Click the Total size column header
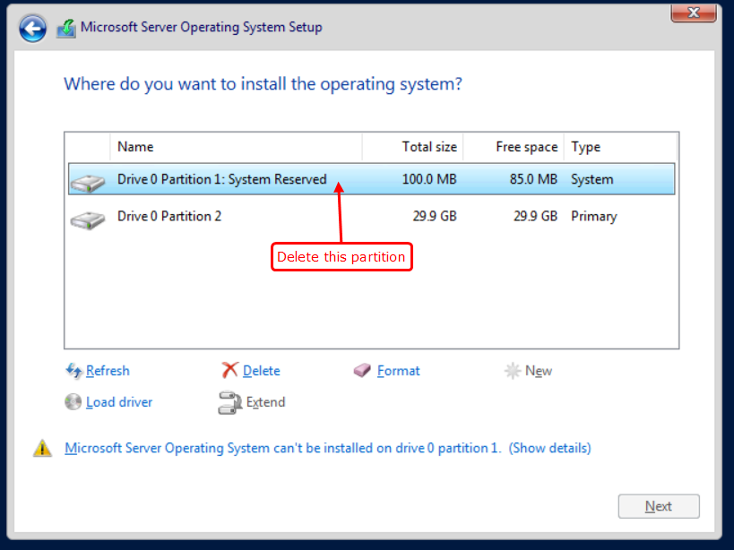 point(413,147)
